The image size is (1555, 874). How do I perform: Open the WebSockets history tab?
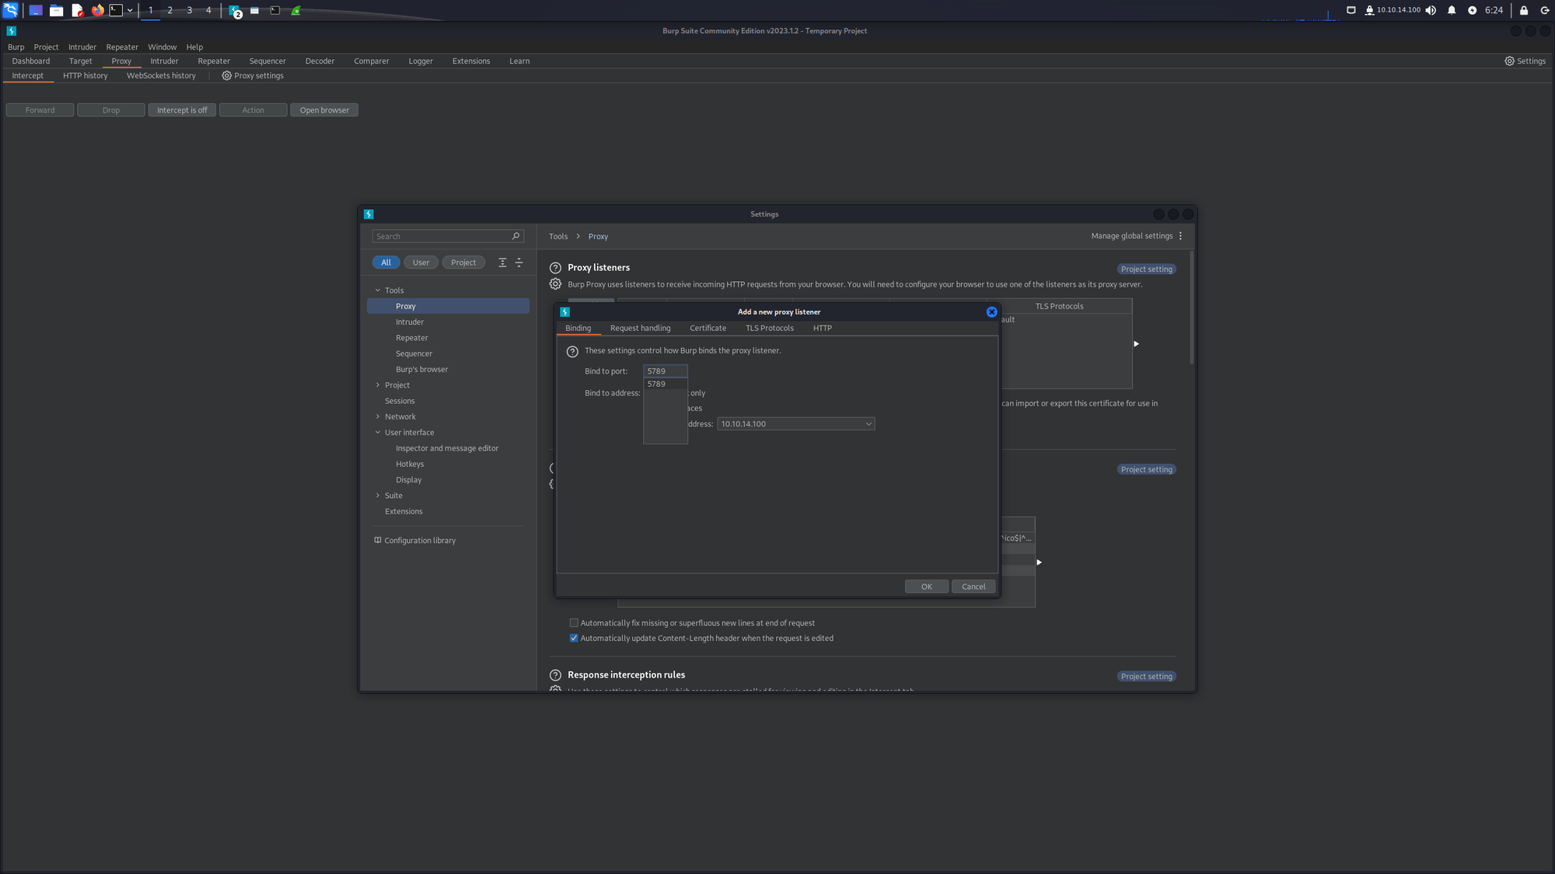coord(161,75)
